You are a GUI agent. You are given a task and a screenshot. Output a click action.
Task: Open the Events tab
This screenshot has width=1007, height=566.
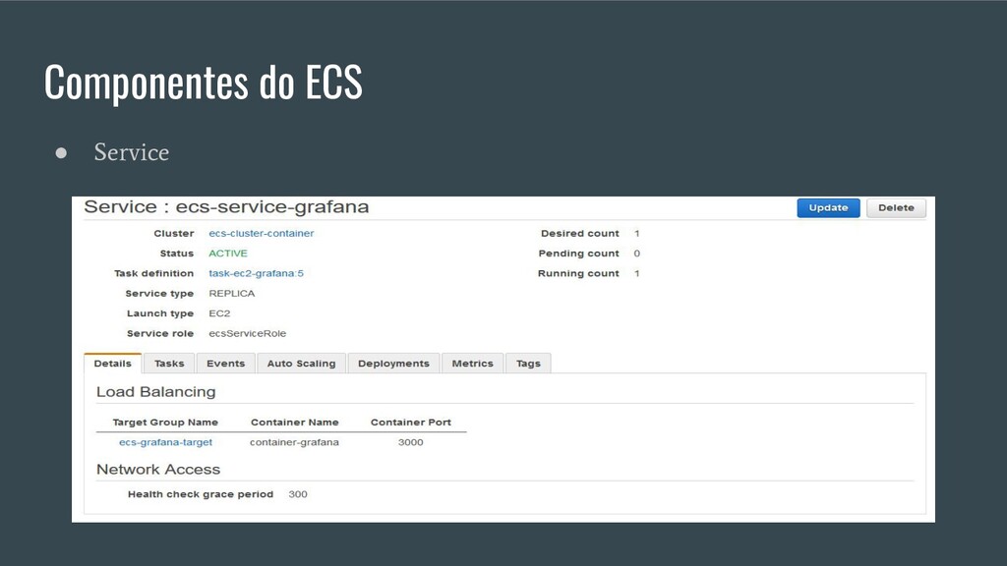tap(225, 364)
